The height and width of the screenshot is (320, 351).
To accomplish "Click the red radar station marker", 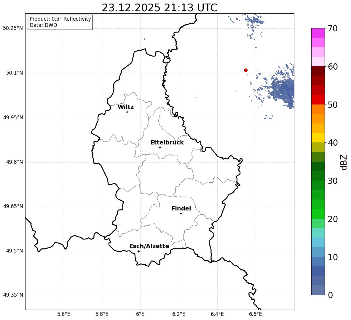I will [246, 70].
